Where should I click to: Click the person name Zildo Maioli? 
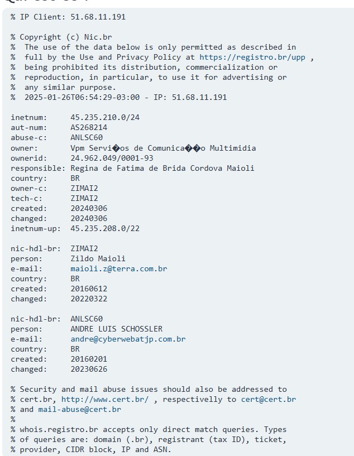(98, 258)
